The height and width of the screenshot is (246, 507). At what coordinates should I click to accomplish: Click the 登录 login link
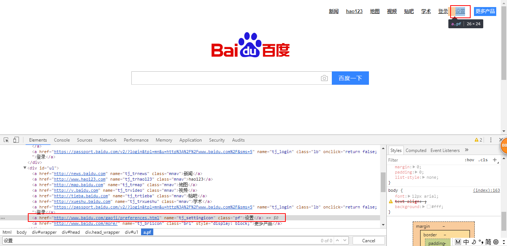click(x=443, y=12)
